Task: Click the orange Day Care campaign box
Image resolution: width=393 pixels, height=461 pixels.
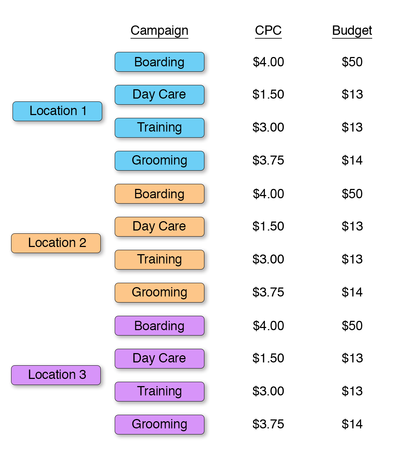Action: pyautogui.click(x=160, y=227)
